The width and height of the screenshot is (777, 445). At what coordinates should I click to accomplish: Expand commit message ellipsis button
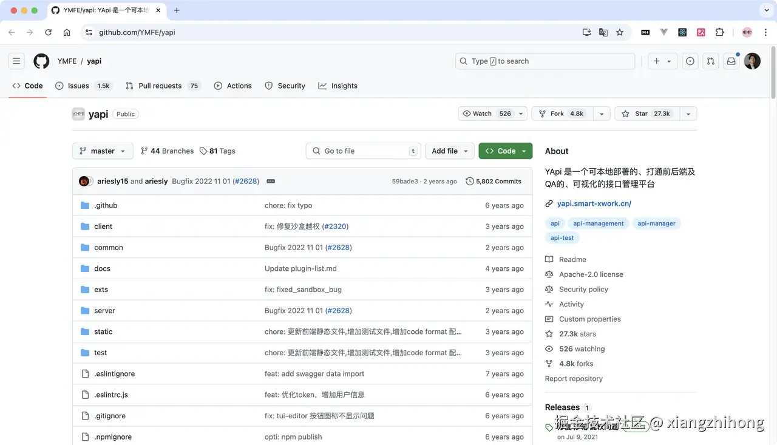271,182
